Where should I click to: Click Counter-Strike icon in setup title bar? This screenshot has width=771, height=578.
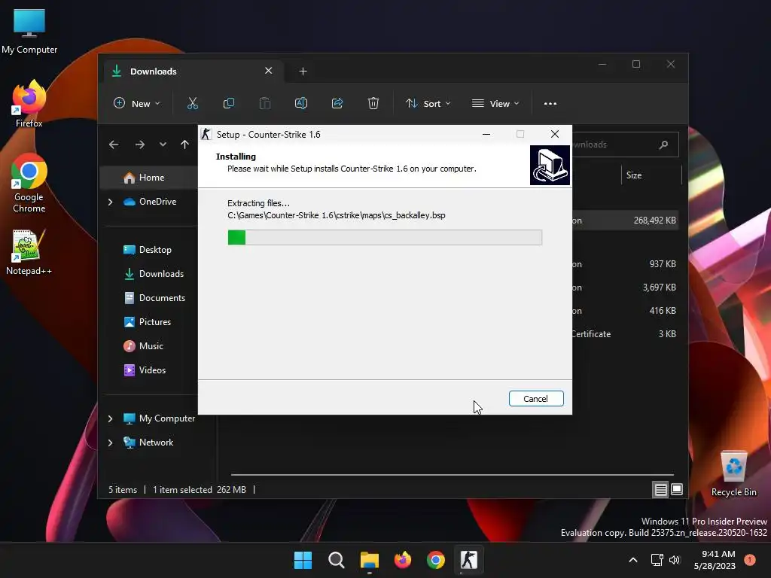[206, 134]
